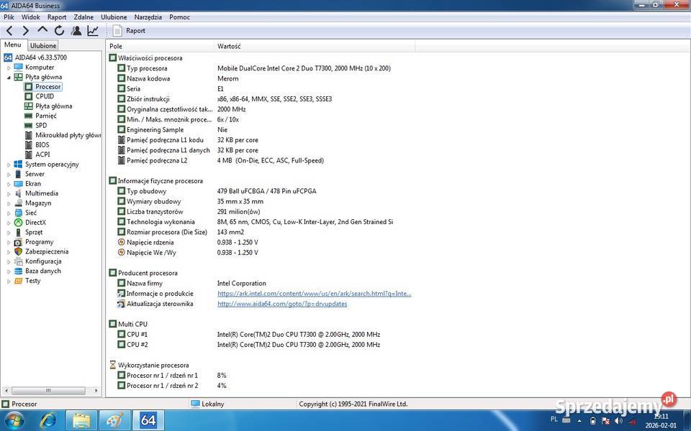Open the user report icon on toolbar
The image size is (691, 431).
[x=77, y=30]
